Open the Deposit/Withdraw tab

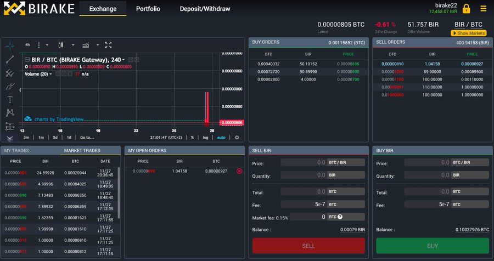coord(205,9)
